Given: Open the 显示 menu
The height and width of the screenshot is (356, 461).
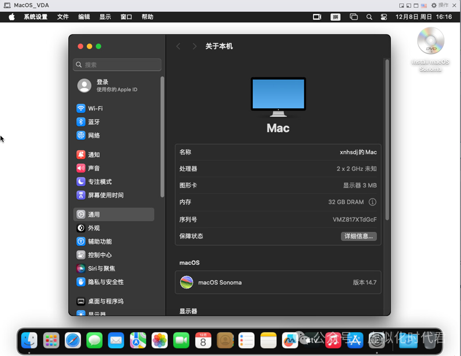Looking at the screenshot, I should (x=104, y=16).
